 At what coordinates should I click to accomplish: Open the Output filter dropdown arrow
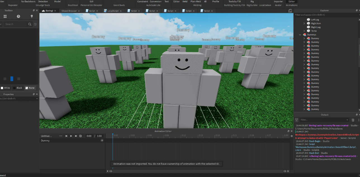pyautogui.click(x=347, y=120)
